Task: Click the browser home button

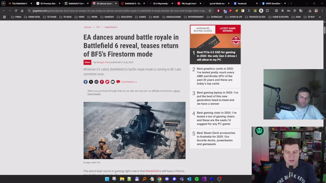Action: pos(22,11)
